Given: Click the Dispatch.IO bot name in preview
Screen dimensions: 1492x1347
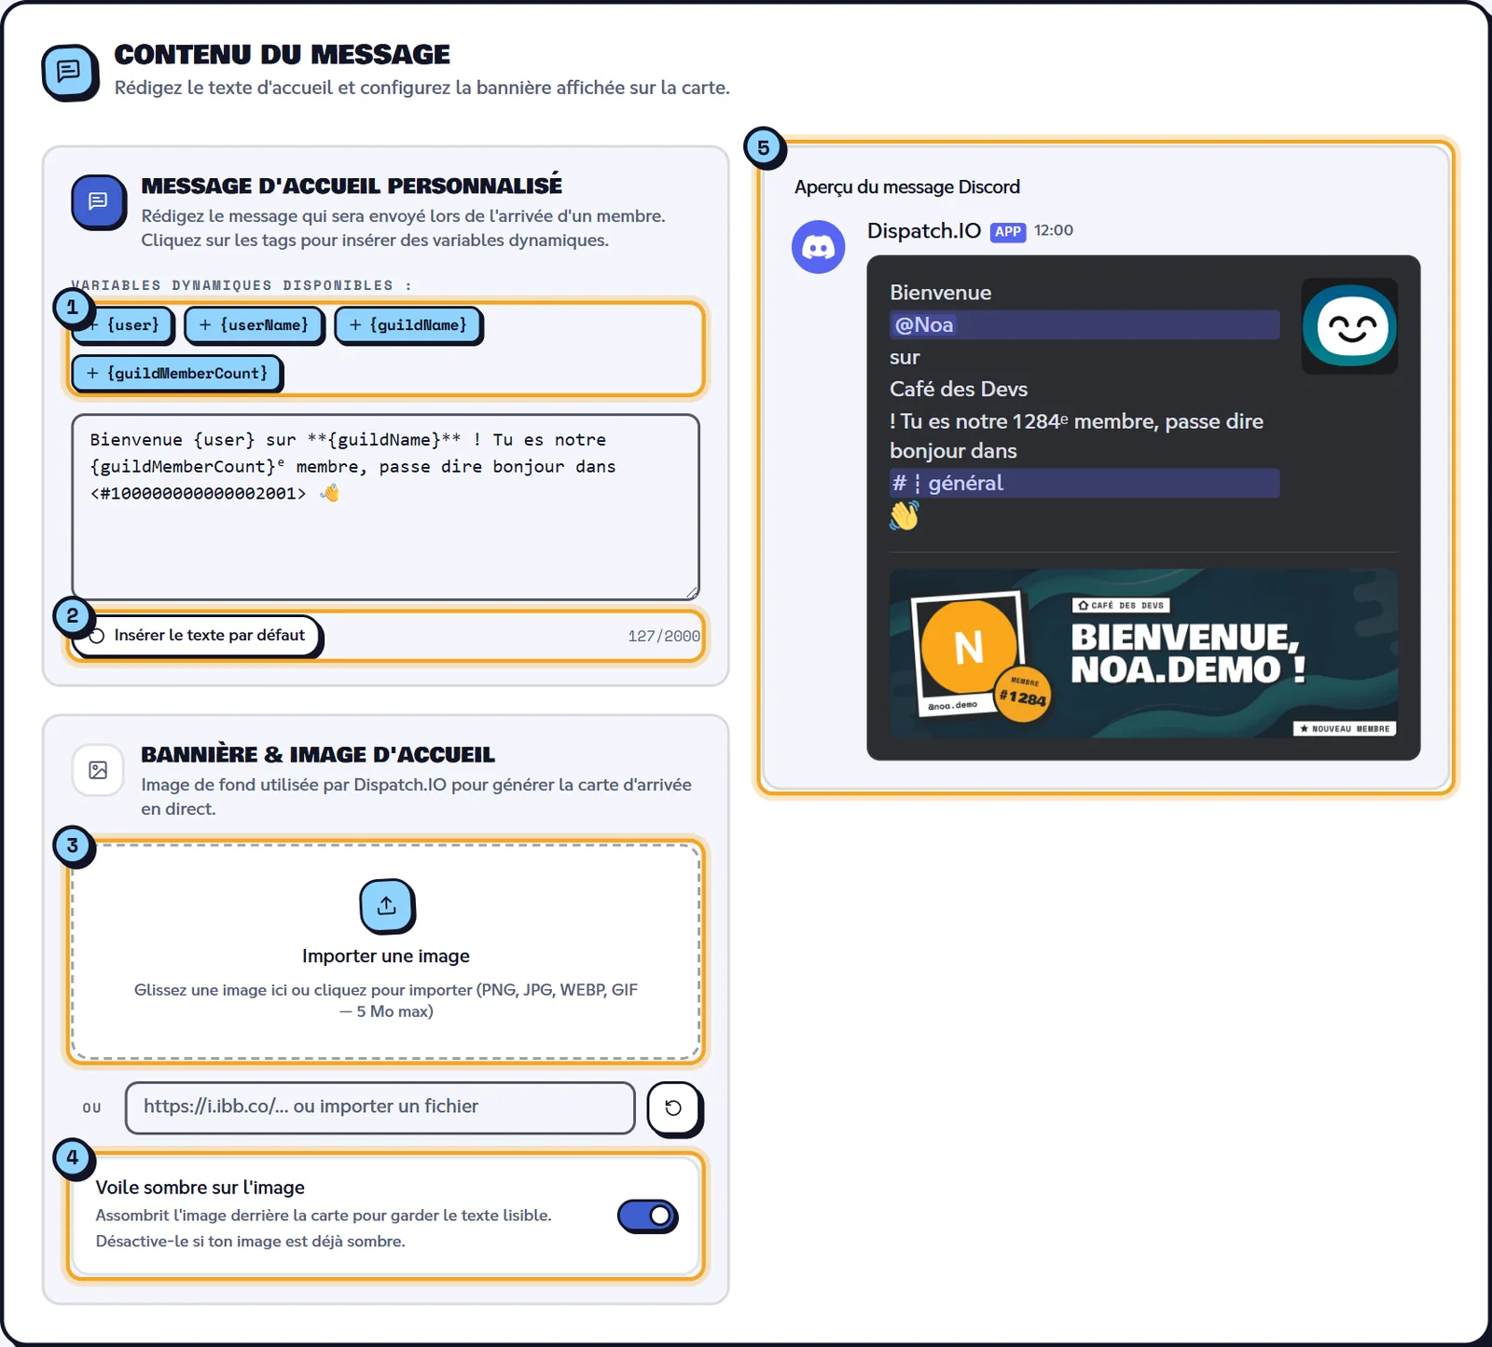Looking at the screenshot, I should [x=923, y=231].
